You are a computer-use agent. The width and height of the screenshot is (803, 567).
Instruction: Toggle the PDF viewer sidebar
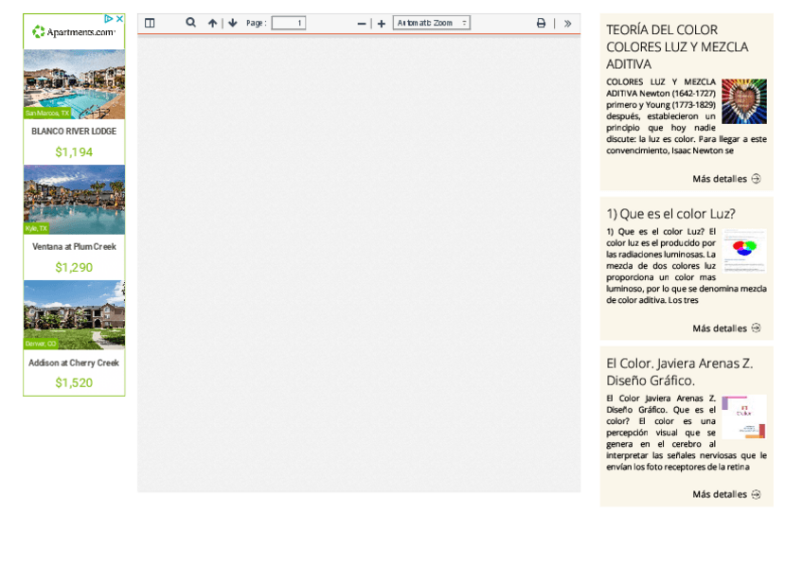150,23
